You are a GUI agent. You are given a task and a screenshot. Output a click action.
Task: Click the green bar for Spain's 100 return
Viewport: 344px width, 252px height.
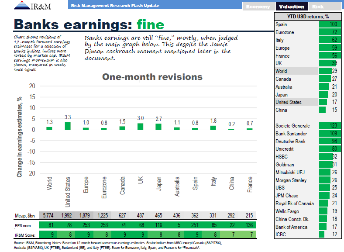(x=330, y=24)
